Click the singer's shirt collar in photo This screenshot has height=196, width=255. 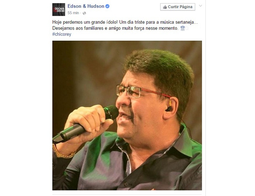coord(181,143)
